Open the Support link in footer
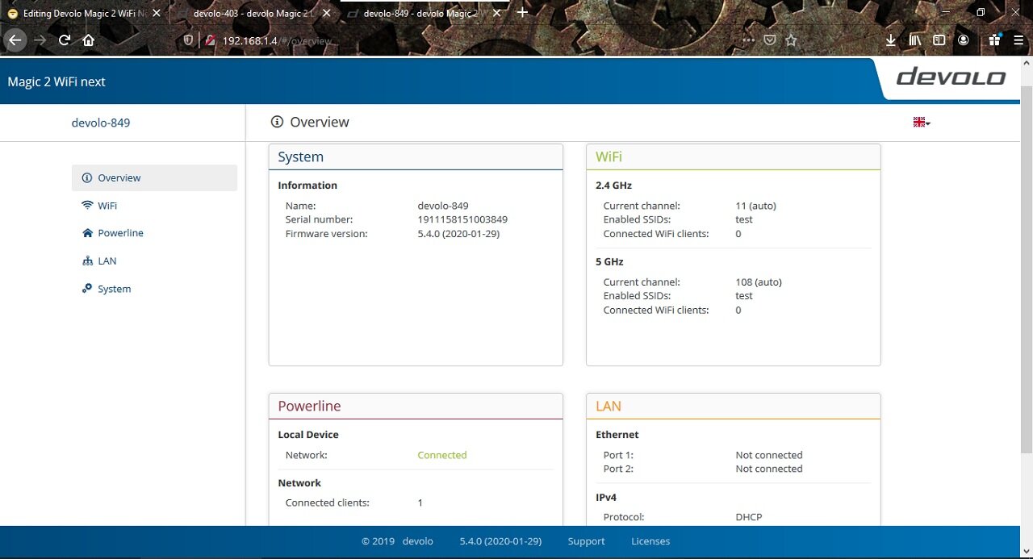The image size is (1033, 559). coord(586,541)
